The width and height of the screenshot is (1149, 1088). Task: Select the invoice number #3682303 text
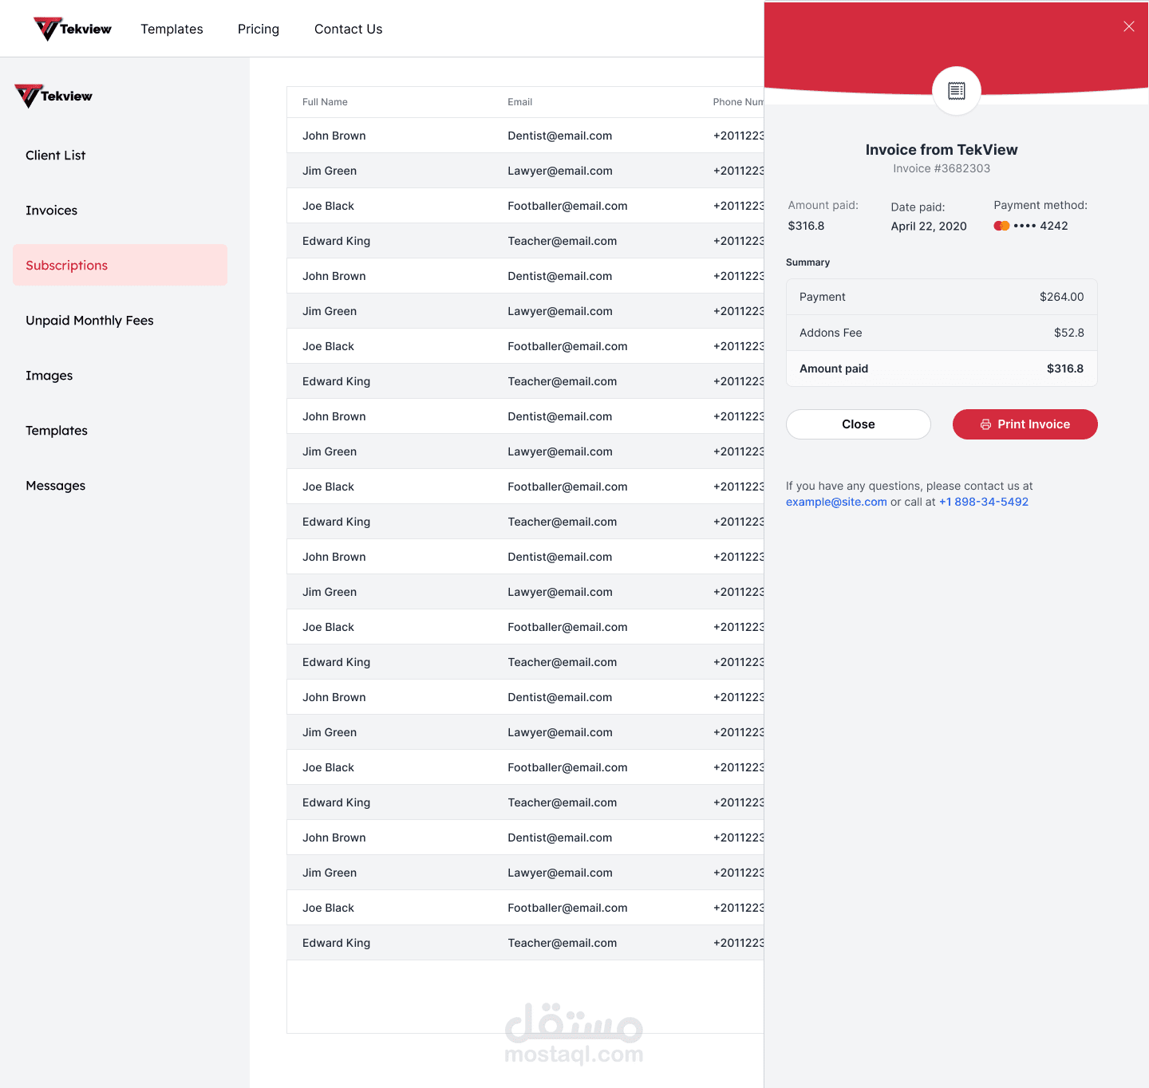pyautogui.click(x=962, y=168)
